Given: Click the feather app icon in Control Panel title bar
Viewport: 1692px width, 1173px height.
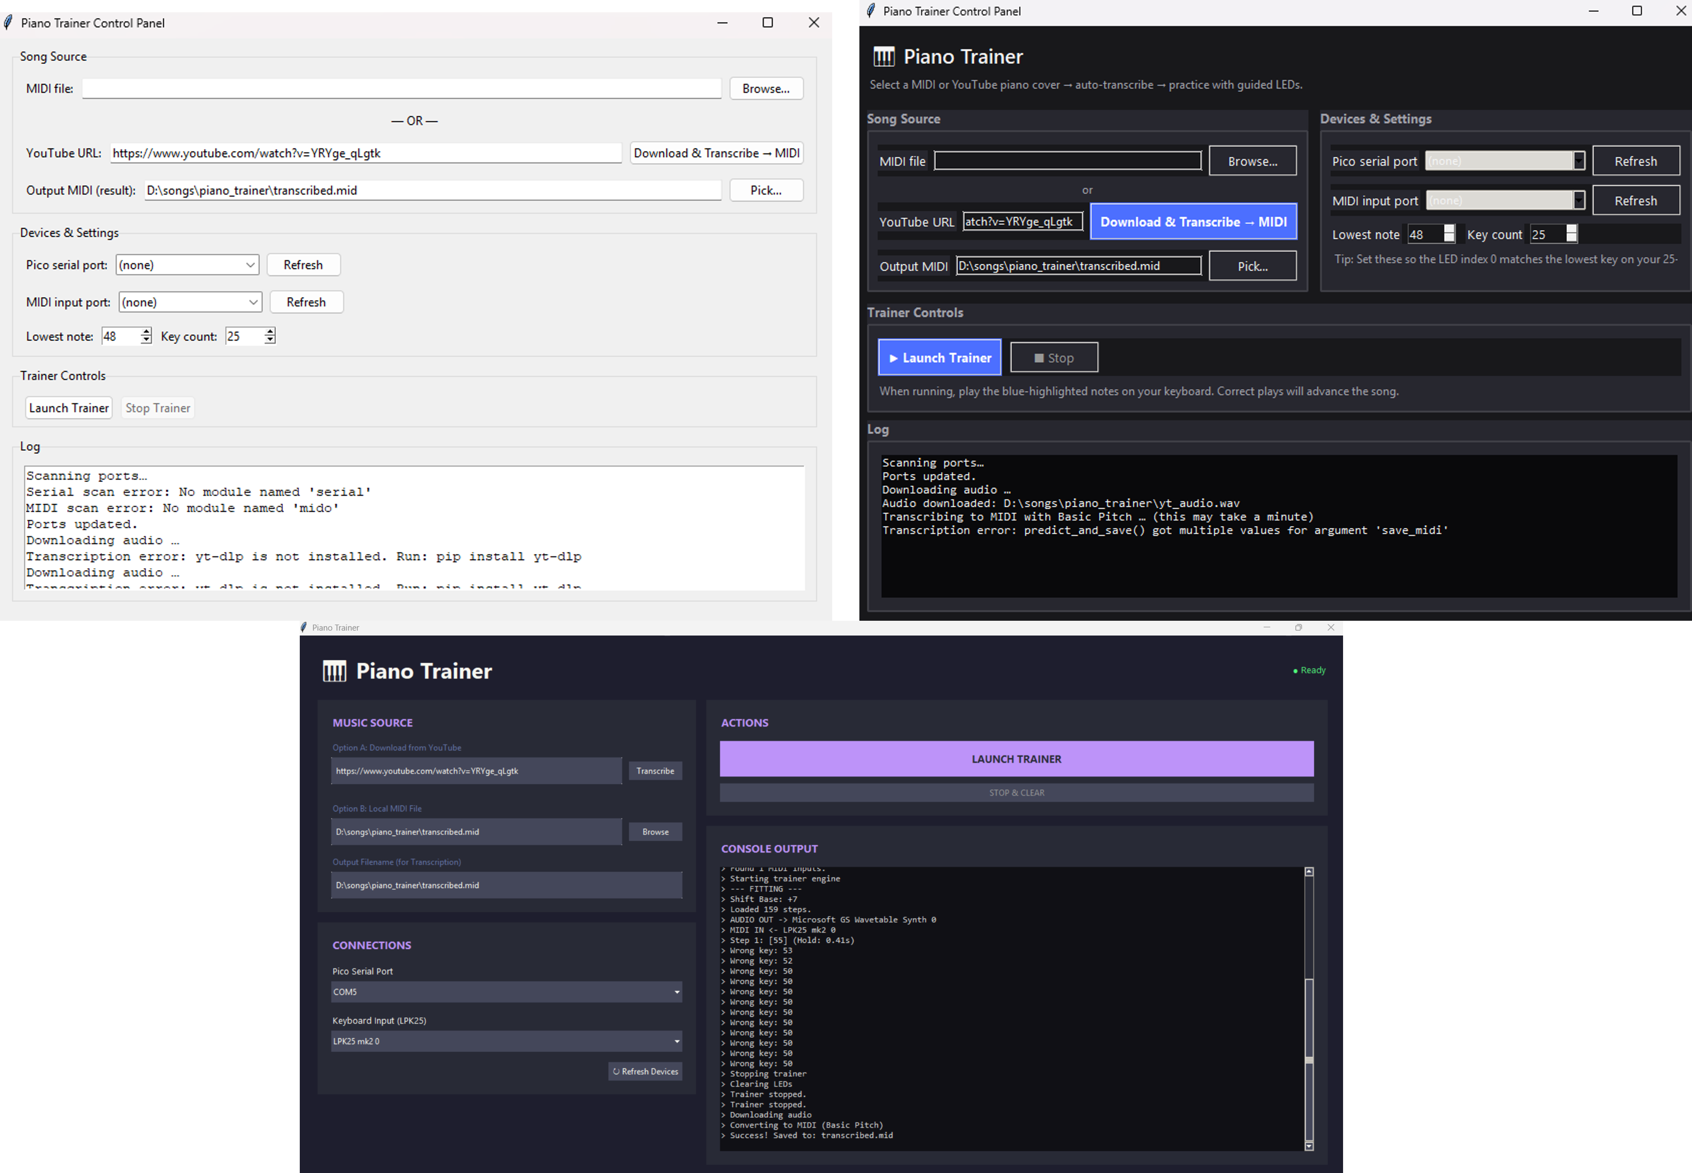Looking at the screenshot, I should [8, 23].
